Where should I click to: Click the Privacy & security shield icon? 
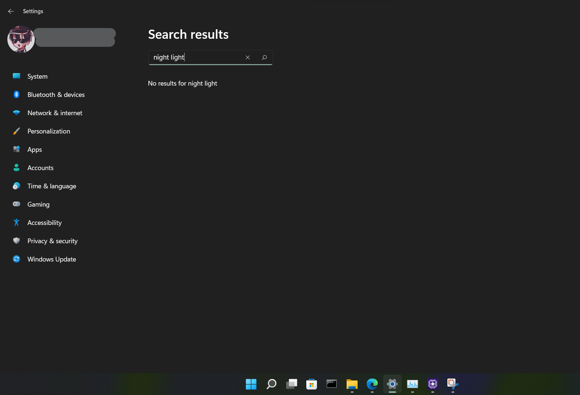[x=16, y=241]
